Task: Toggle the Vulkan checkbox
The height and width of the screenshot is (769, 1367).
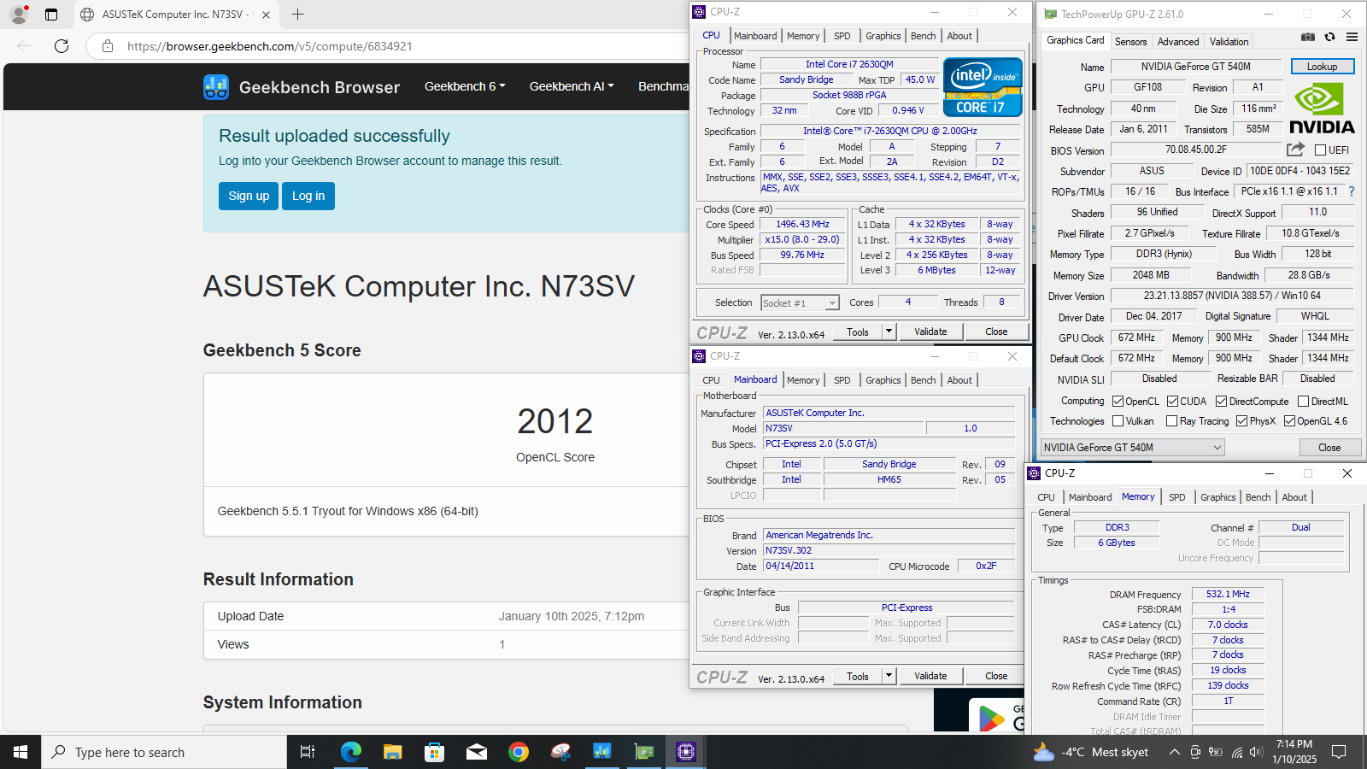Action: 1118,420
